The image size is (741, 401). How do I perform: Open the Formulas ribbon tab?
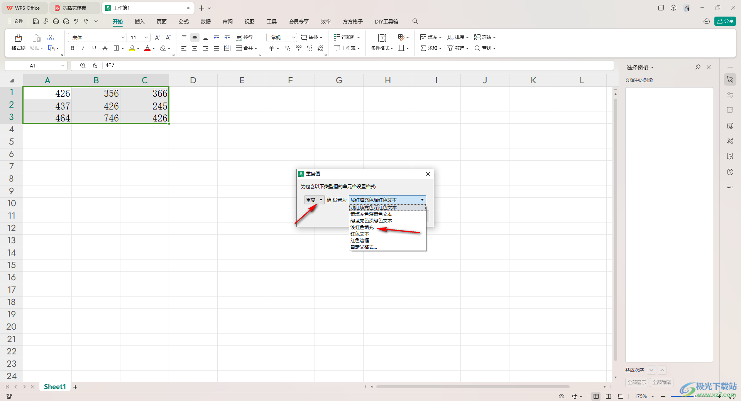click(x=184, y=22)
